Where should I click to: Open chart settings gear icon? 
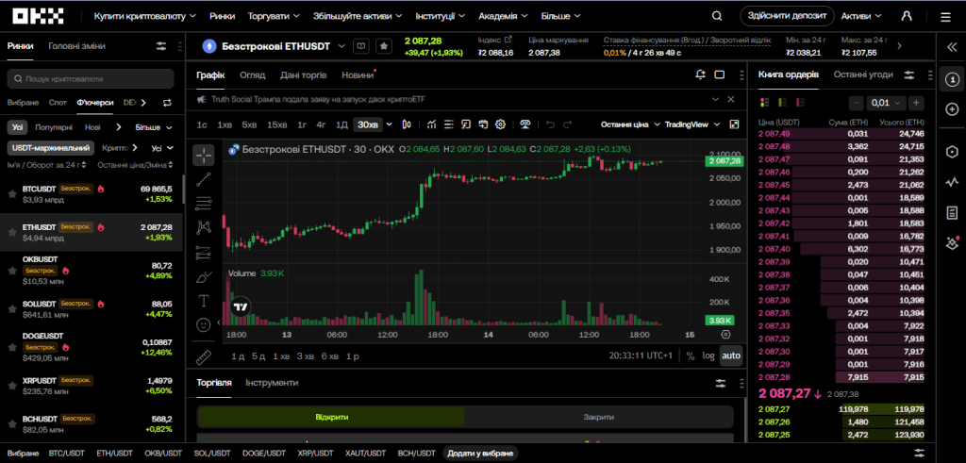[500, 124]
